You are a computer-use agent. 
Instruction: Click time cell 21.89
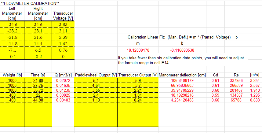pos(38,80)
